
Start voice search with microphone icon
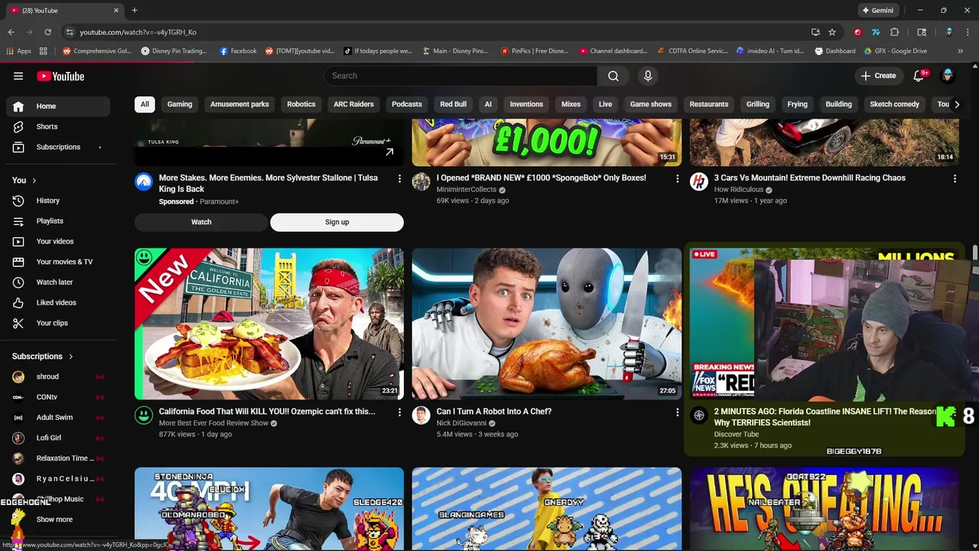click(x=648, y=76)
